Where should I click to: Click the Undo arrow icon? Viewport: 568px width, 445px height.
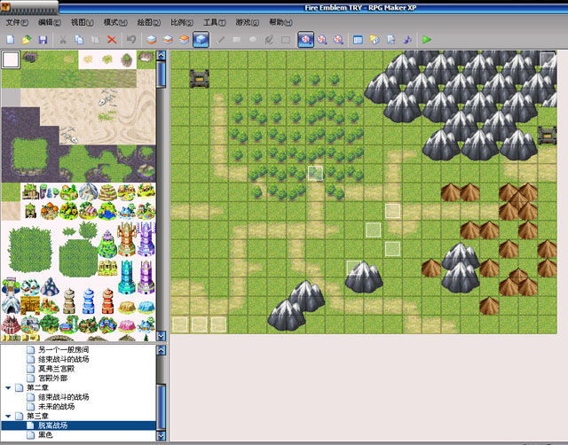[131, 39]
